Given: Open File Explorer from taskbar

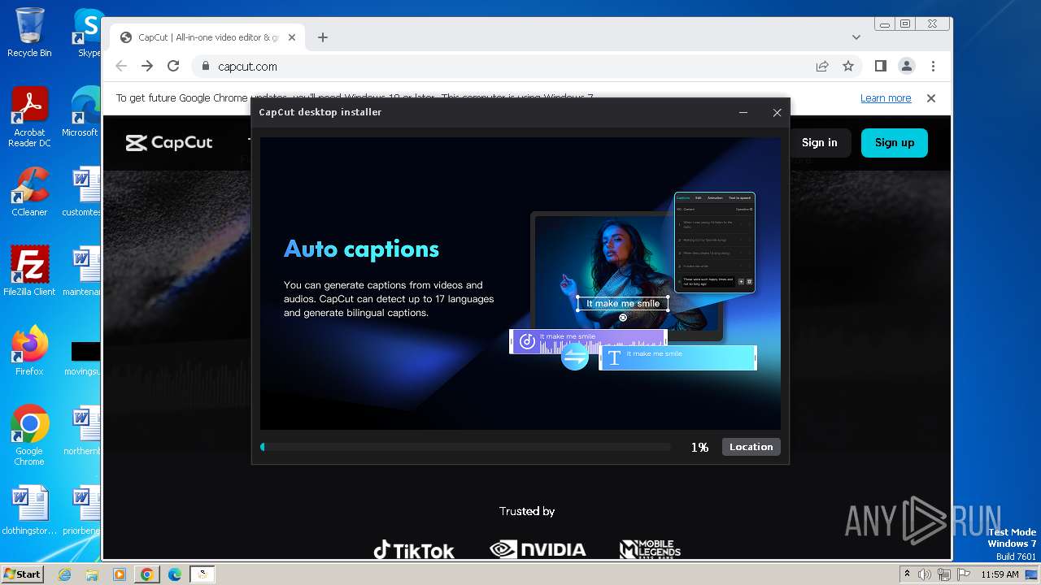Looking at the screenshot, I should point(92,574).
